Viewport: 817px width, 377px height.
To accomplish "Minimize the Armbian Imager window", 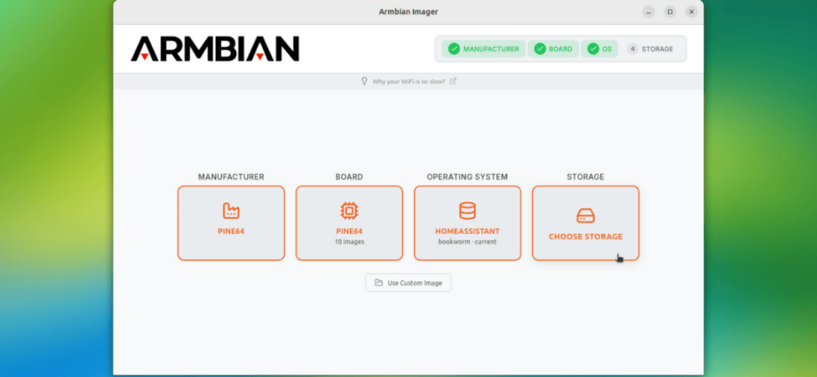I will (648, 12).
